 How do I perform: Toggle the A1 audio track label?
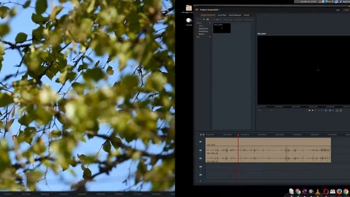(201, 150)
